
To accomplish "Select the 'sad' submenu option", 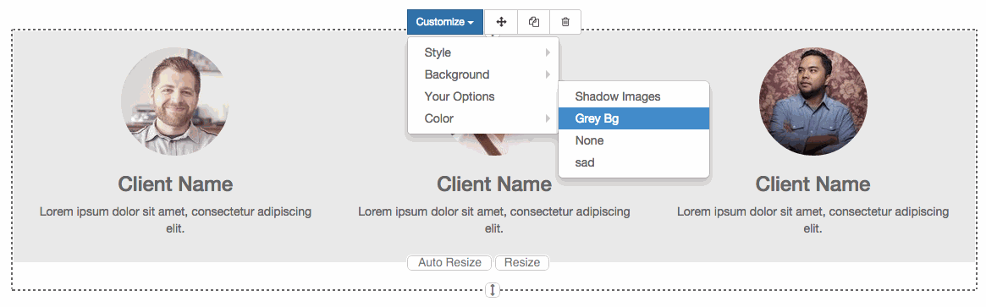I will point(634,162).
